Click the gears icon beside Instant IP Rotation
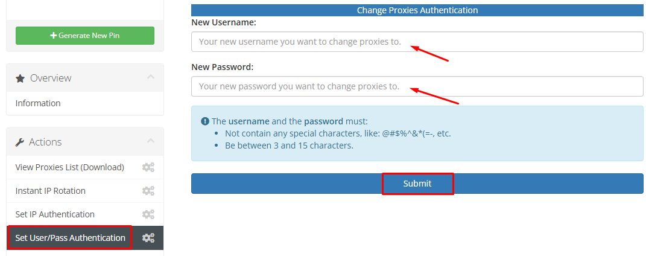This screenshot has height=256, width=646. tap(148, 191)
